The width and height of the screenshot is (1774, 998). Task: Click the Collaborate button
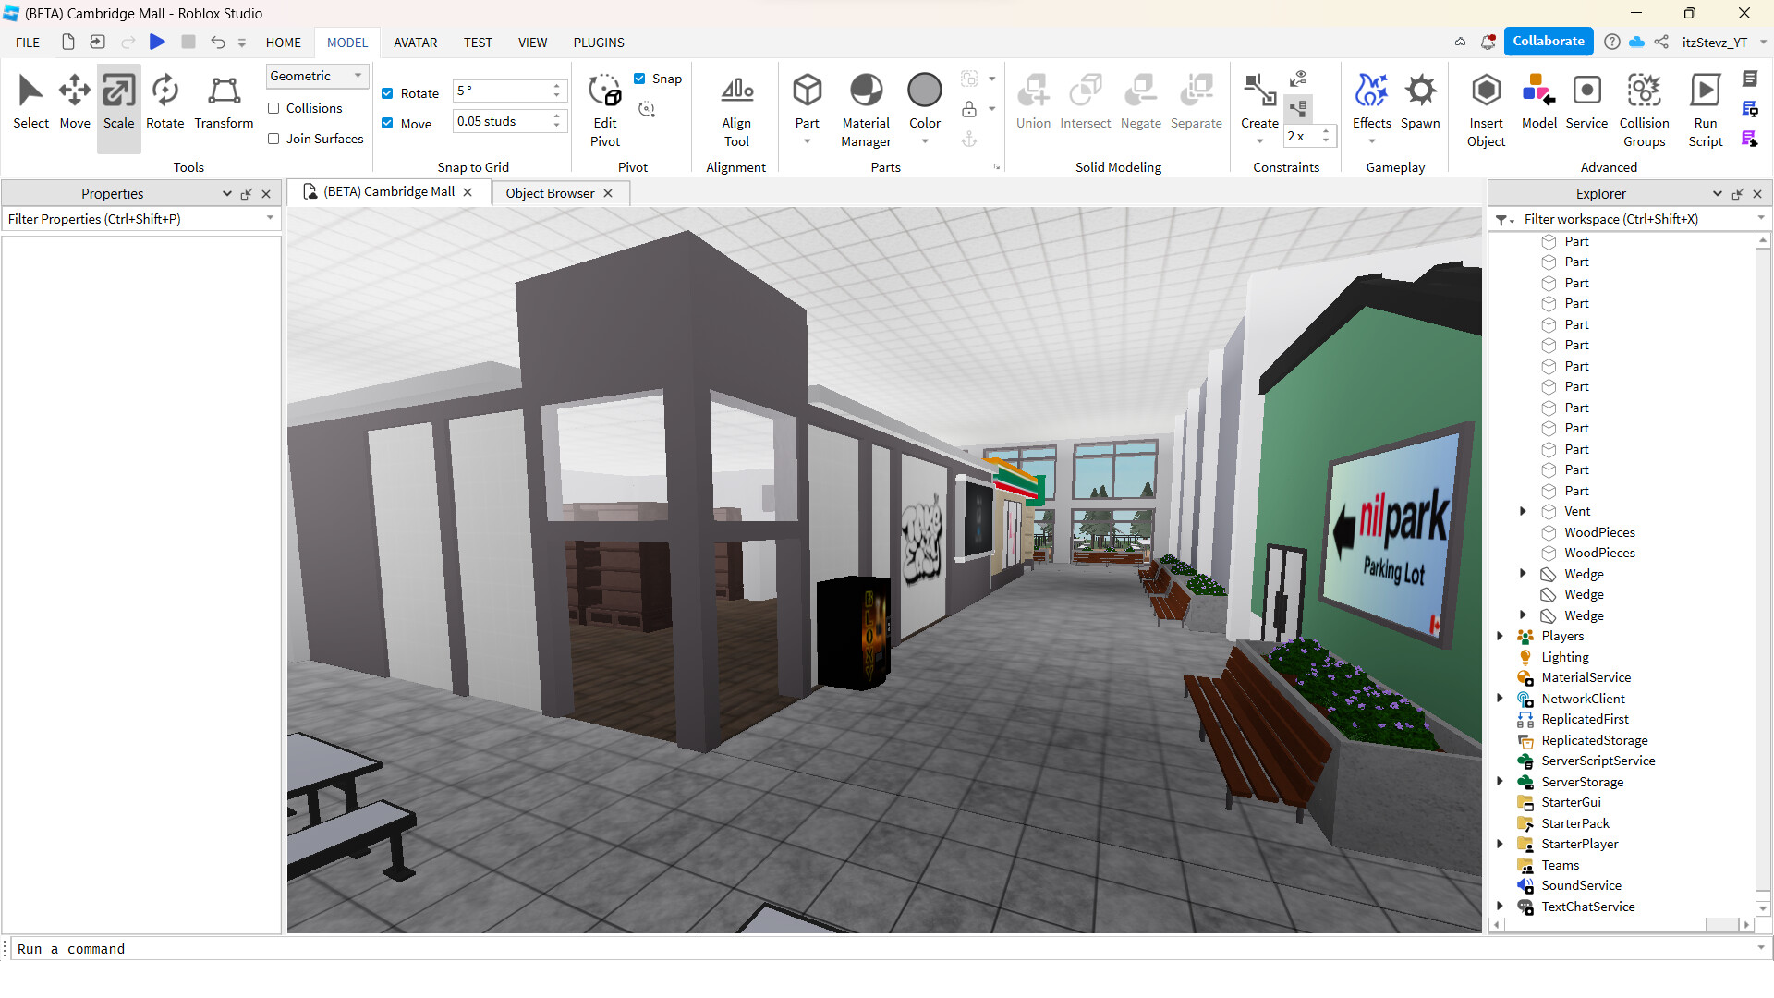1548,41
